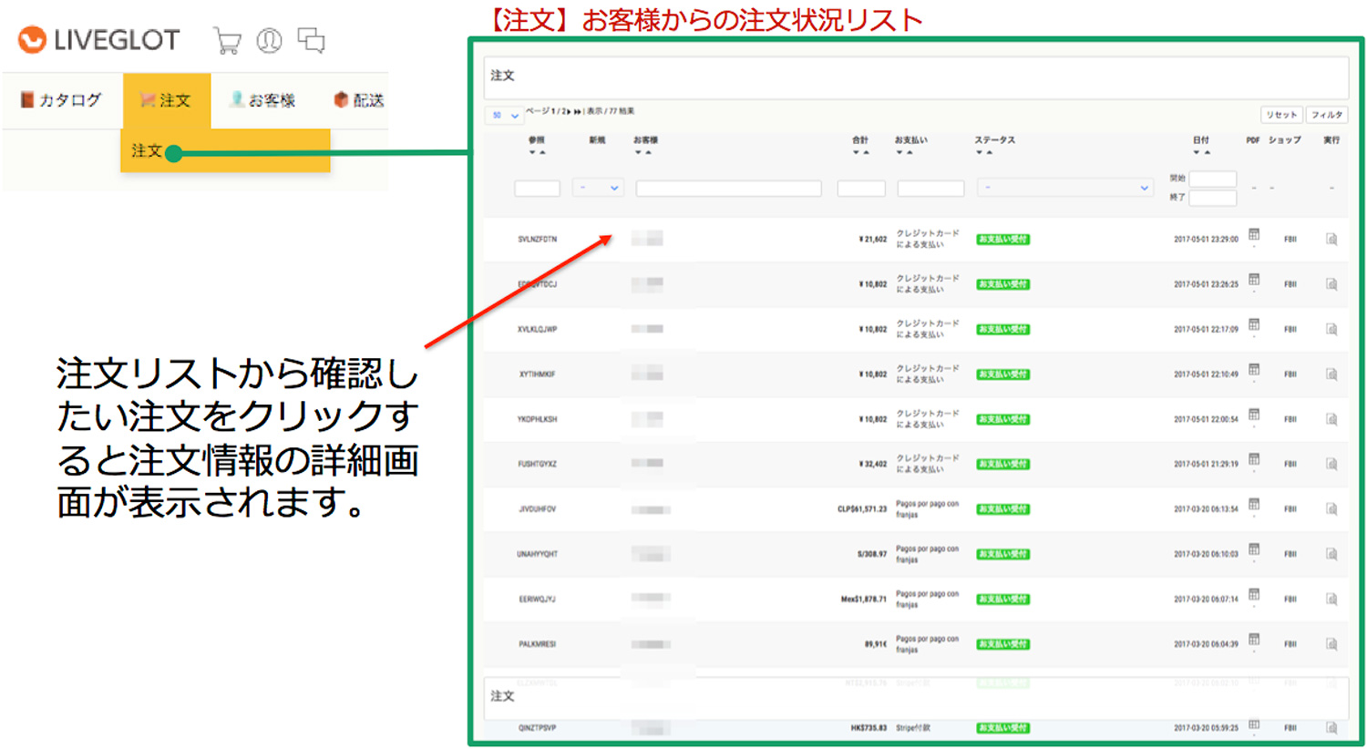Open the chat messages icon in header
This screenshot has height=749, width=1367.
[312, 41]
